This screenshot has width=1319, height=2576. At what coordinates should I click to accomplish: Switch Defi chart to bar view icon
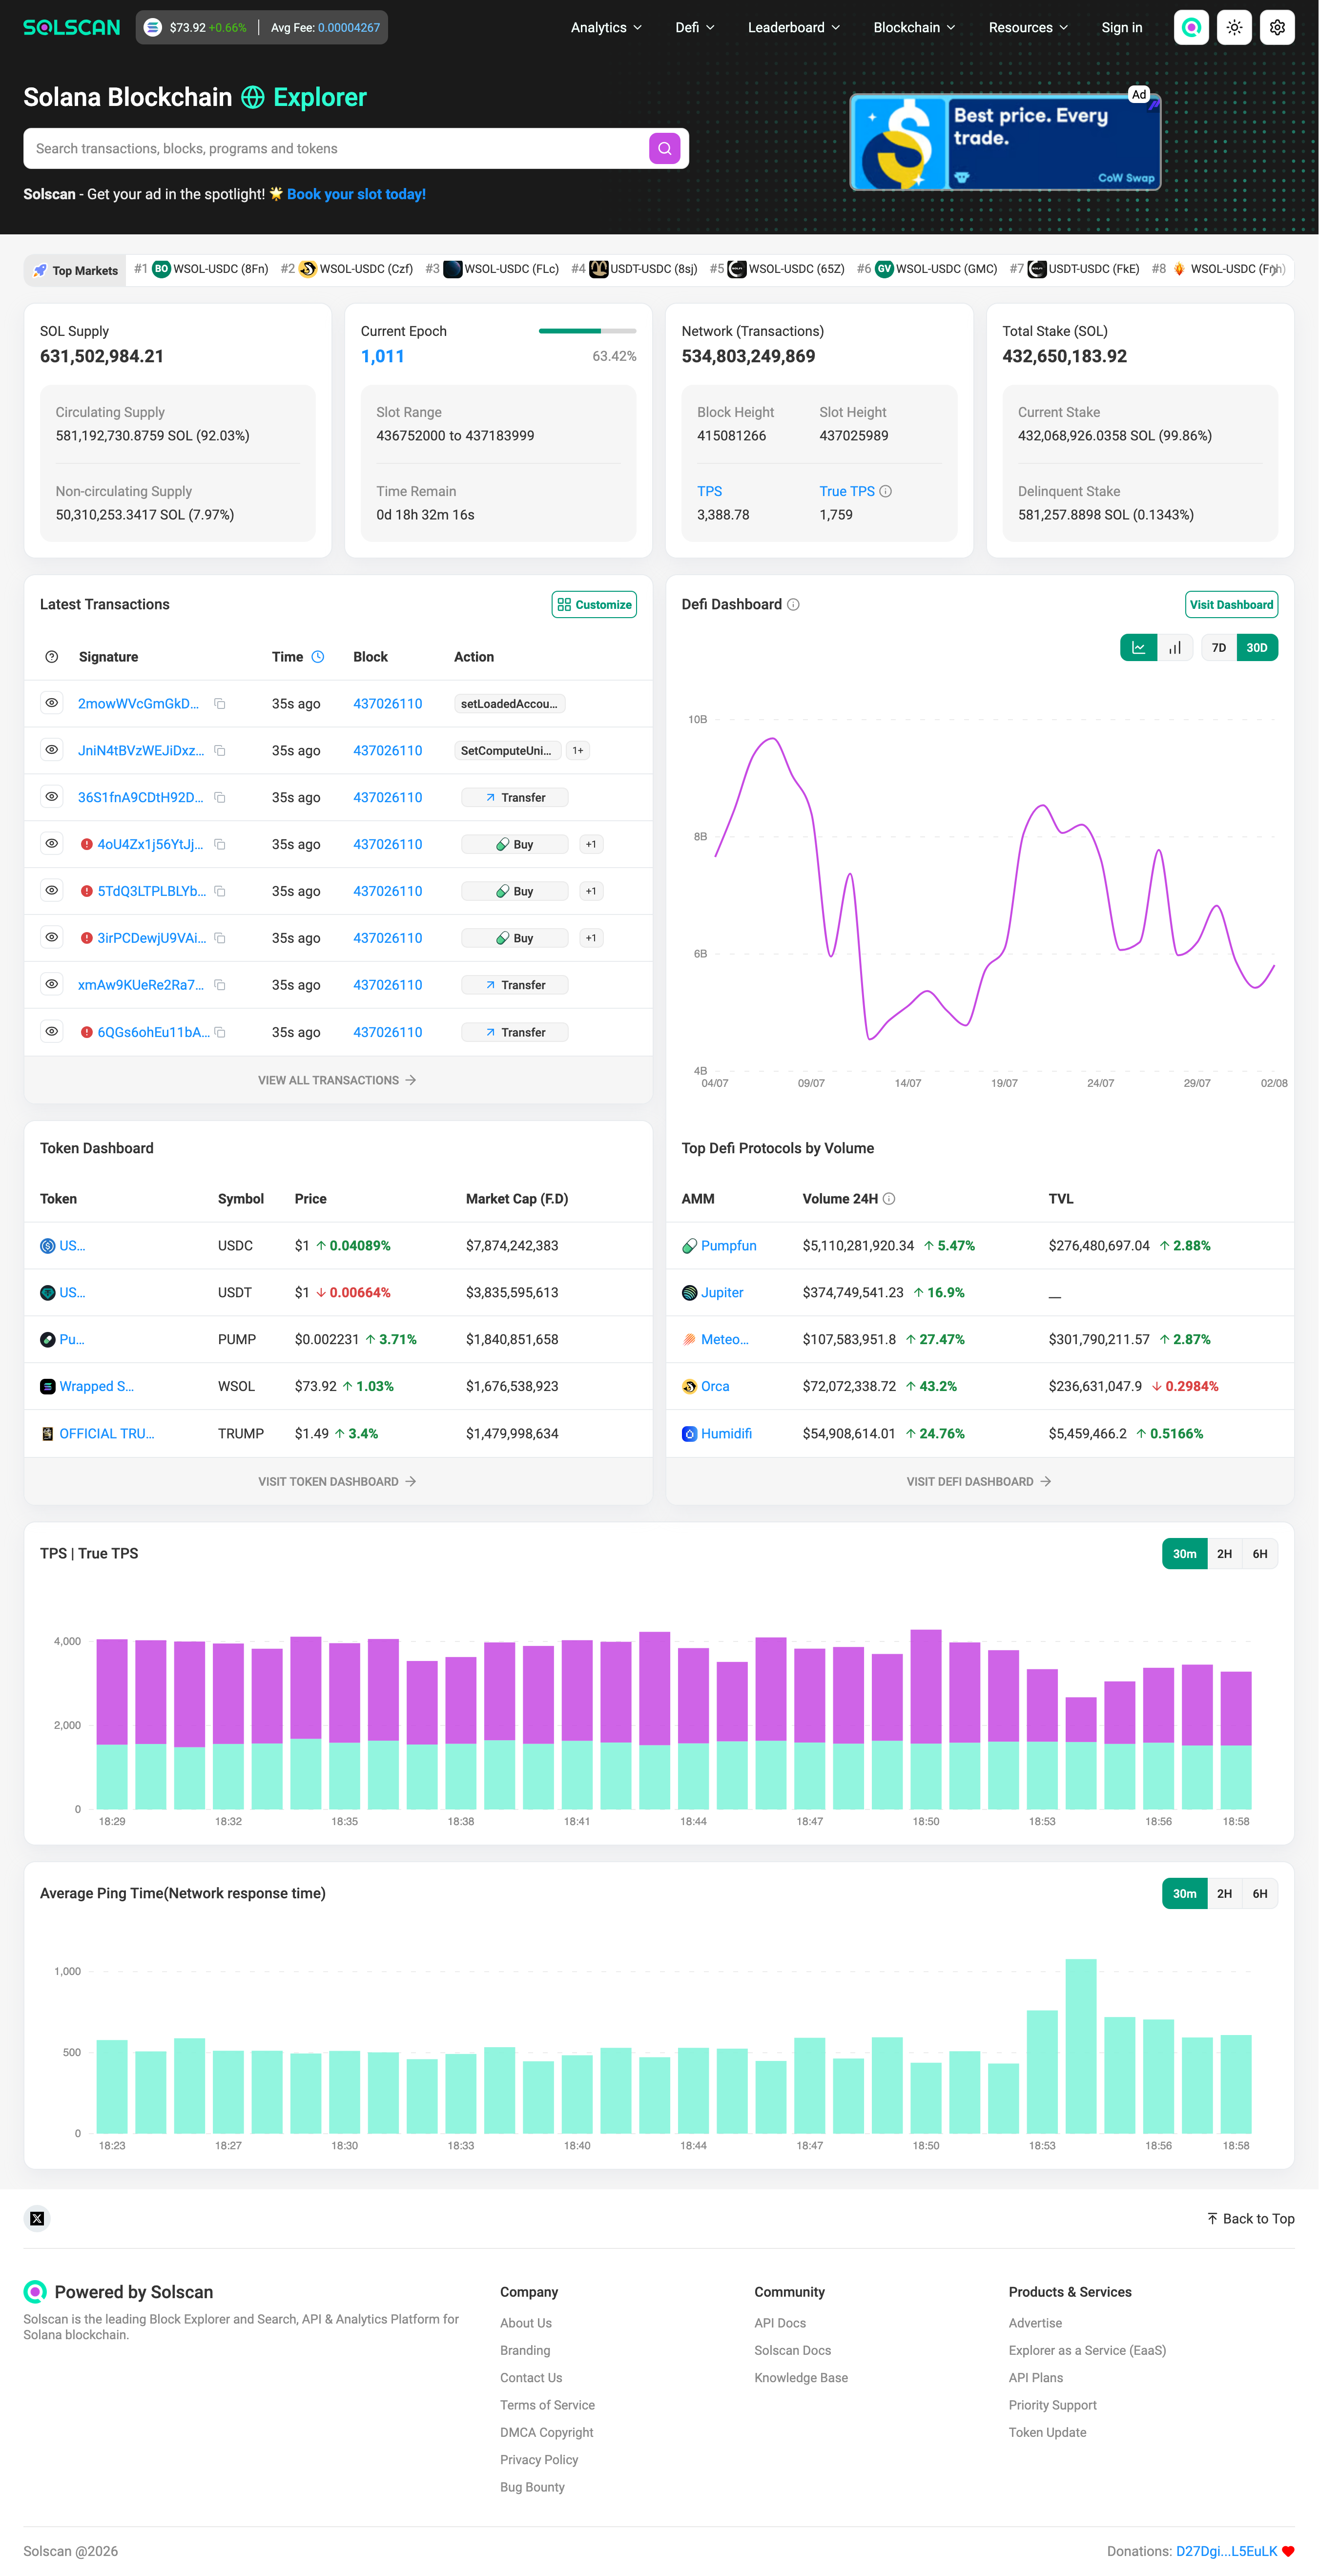[x=1175, y=648]
